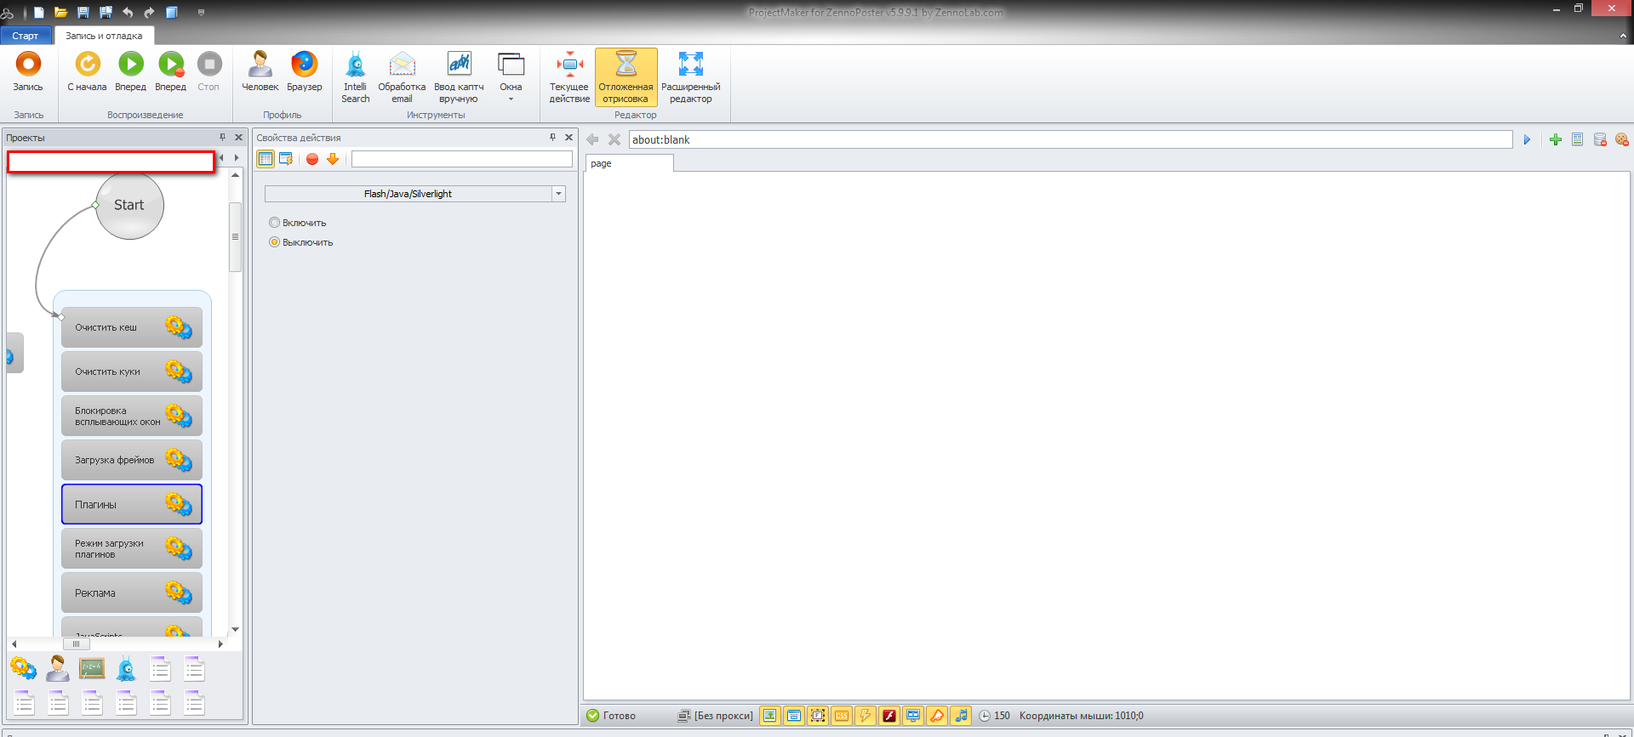1634x737 pixels.
Task: Start recording with the Запись button
Action: tap(28, 71)
